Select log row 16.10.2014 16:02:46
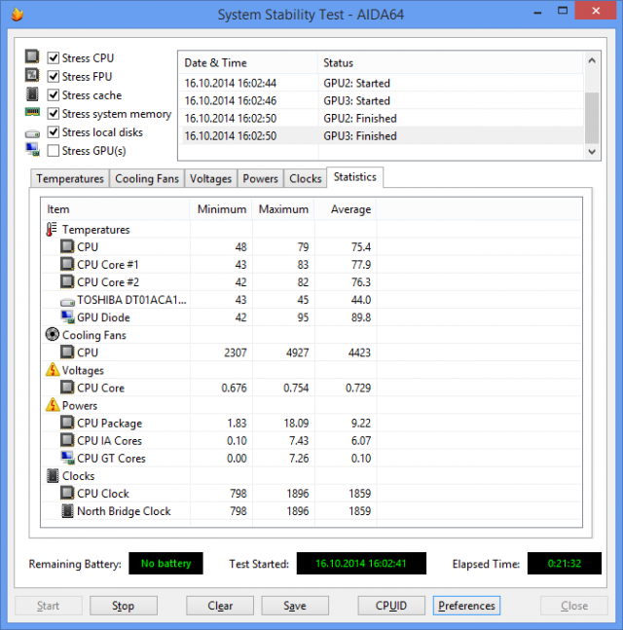 382,101
